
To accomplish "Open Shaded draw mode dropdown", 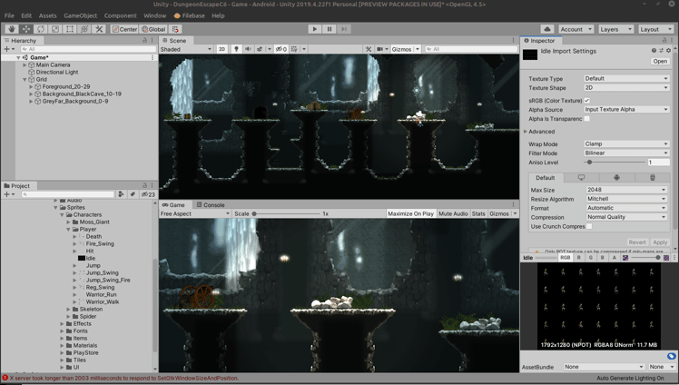I will tap(186, 49).
